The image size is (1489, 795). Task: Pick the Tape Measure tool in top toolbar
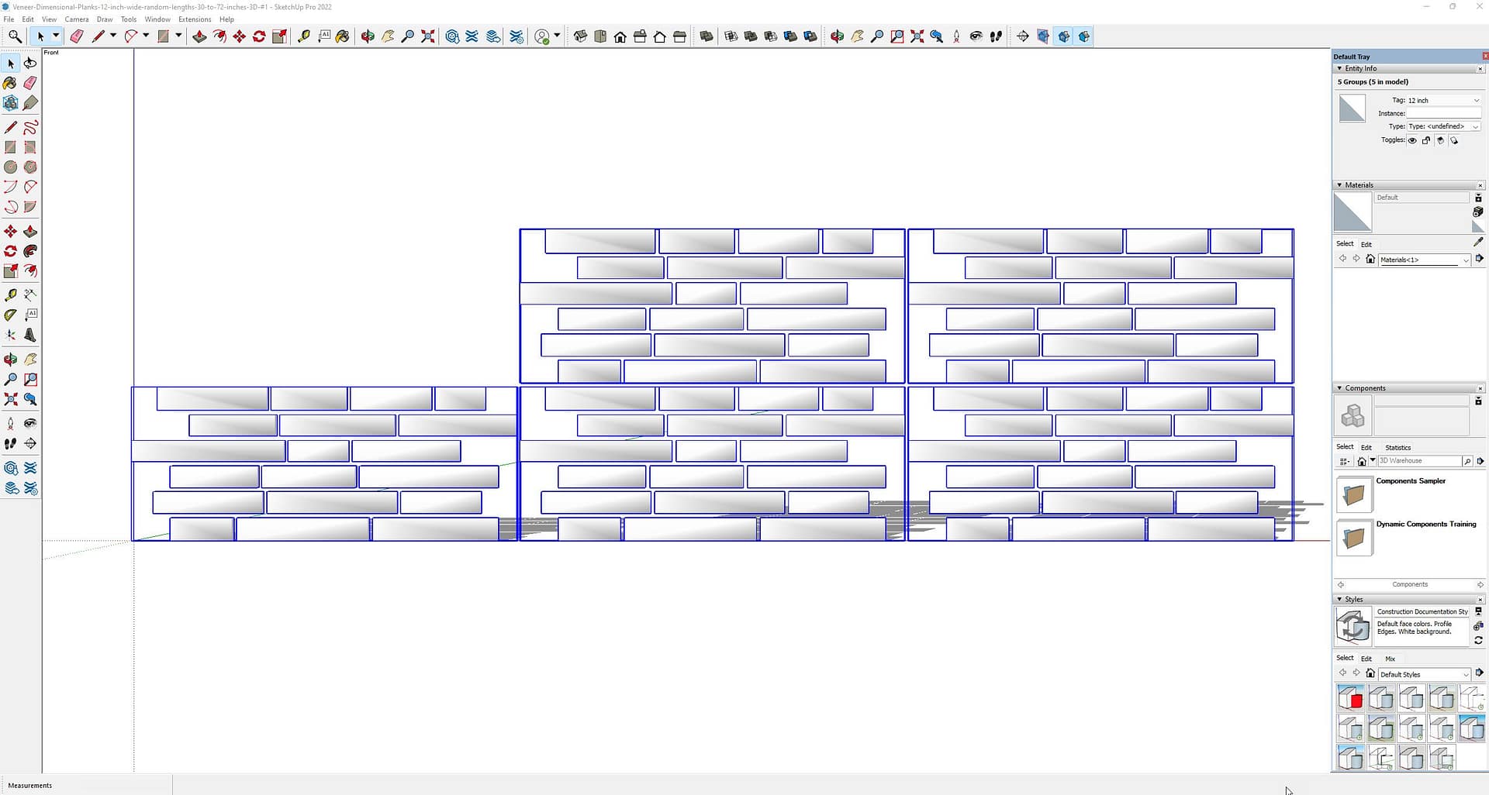point(304,36)
